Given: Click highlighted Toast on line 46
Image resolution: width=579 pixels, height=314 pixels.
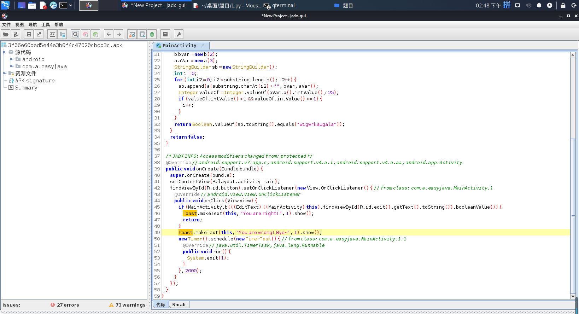Looking at the screenshot, I should point(190,213).
